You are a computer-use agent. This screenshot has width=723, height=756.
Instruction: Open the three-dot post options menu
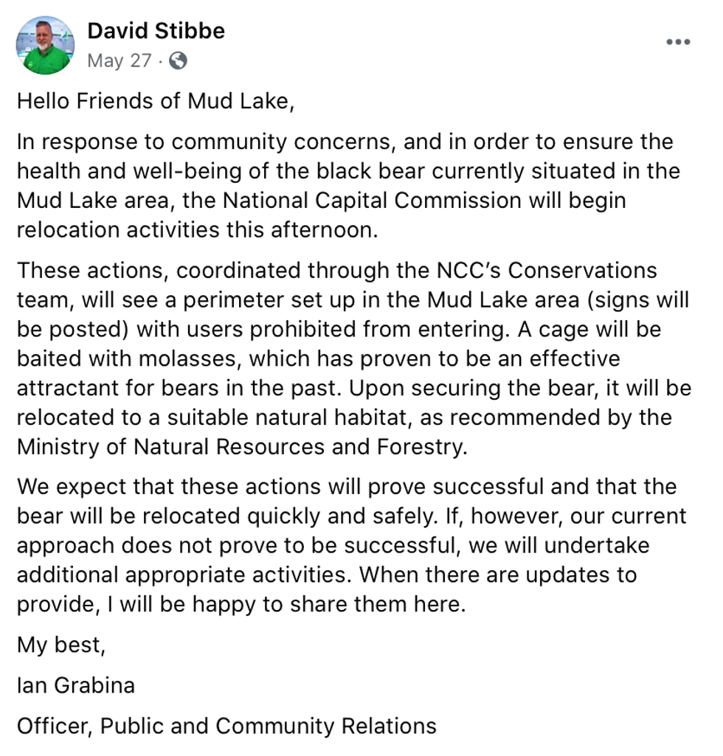pos(677,43)
